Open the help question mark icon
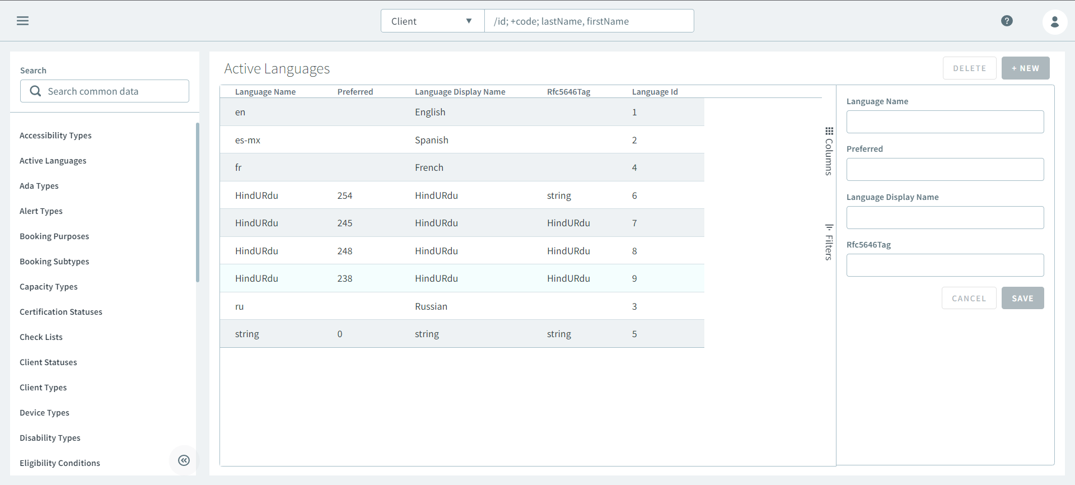The height and width of the screenshot is (485, 1075). [x=1007, y=21]
